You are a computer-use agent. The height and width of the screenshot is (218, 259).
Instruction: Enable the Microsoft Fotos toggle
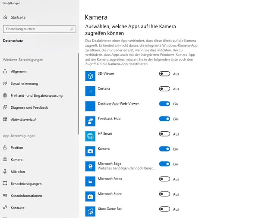click(x=164, y=179)
